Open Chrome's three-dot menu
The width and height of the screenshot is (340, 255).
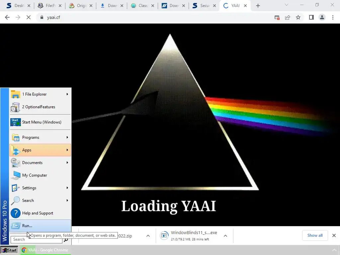tap(333, 17)
